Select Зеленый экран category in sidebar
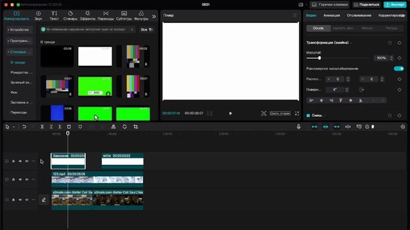The height and width of the screenshot is (230, 410). point(21,82)
